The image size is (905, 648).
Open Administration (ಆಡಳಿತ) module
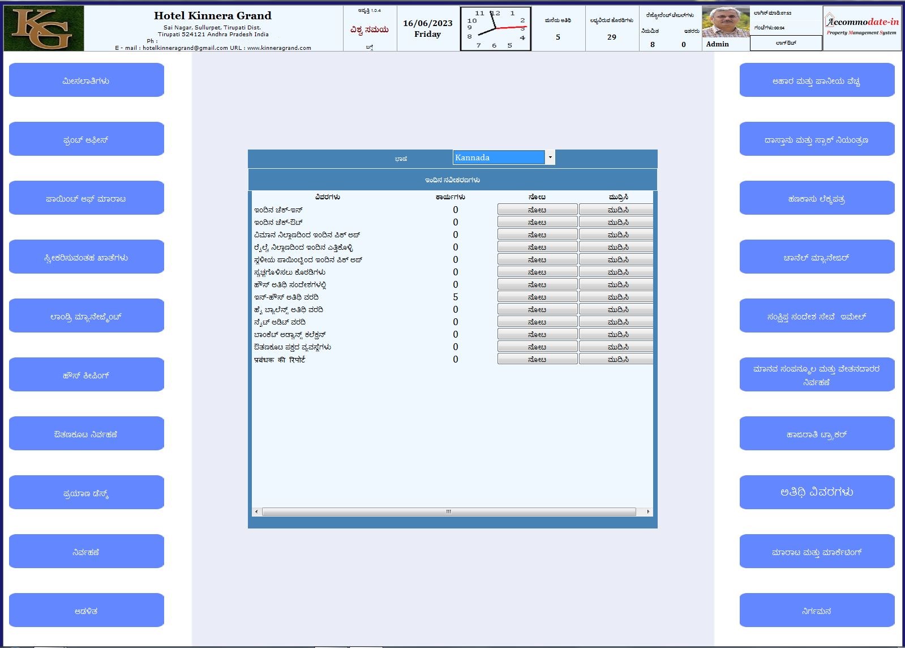(87, 610)
